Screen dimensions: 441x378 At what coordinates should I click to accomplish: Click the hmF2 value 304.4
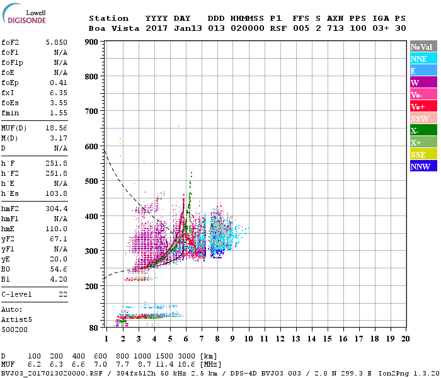pos(57,209)
